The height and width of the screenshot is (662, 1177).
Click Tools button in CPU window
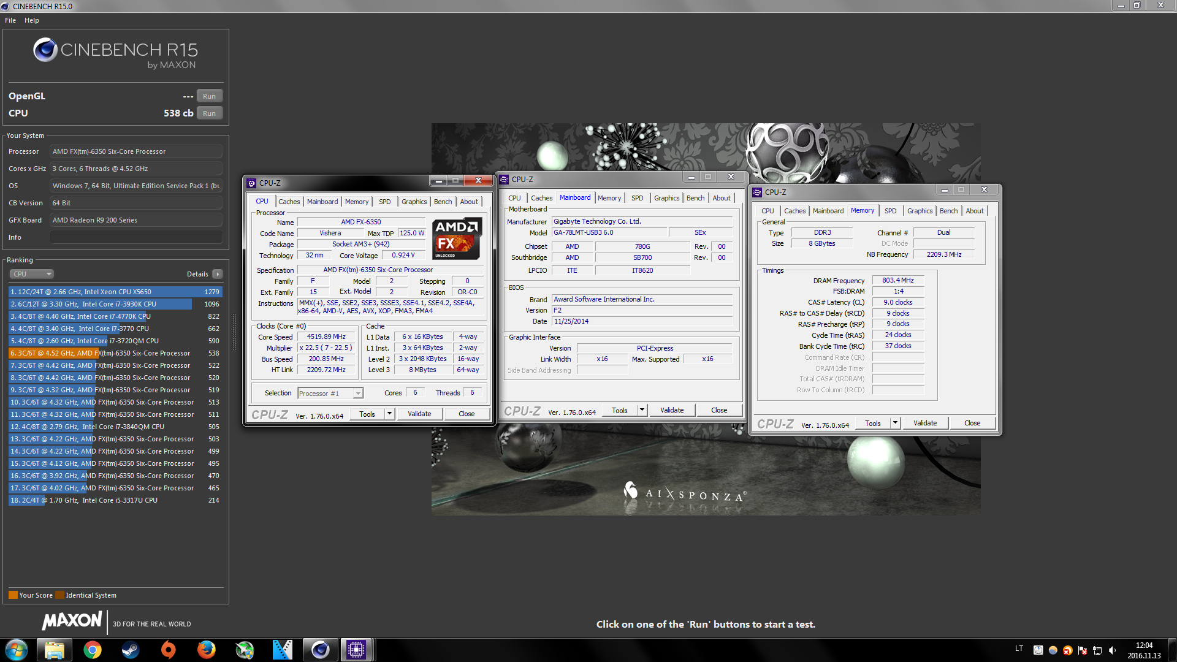(367, 414)
